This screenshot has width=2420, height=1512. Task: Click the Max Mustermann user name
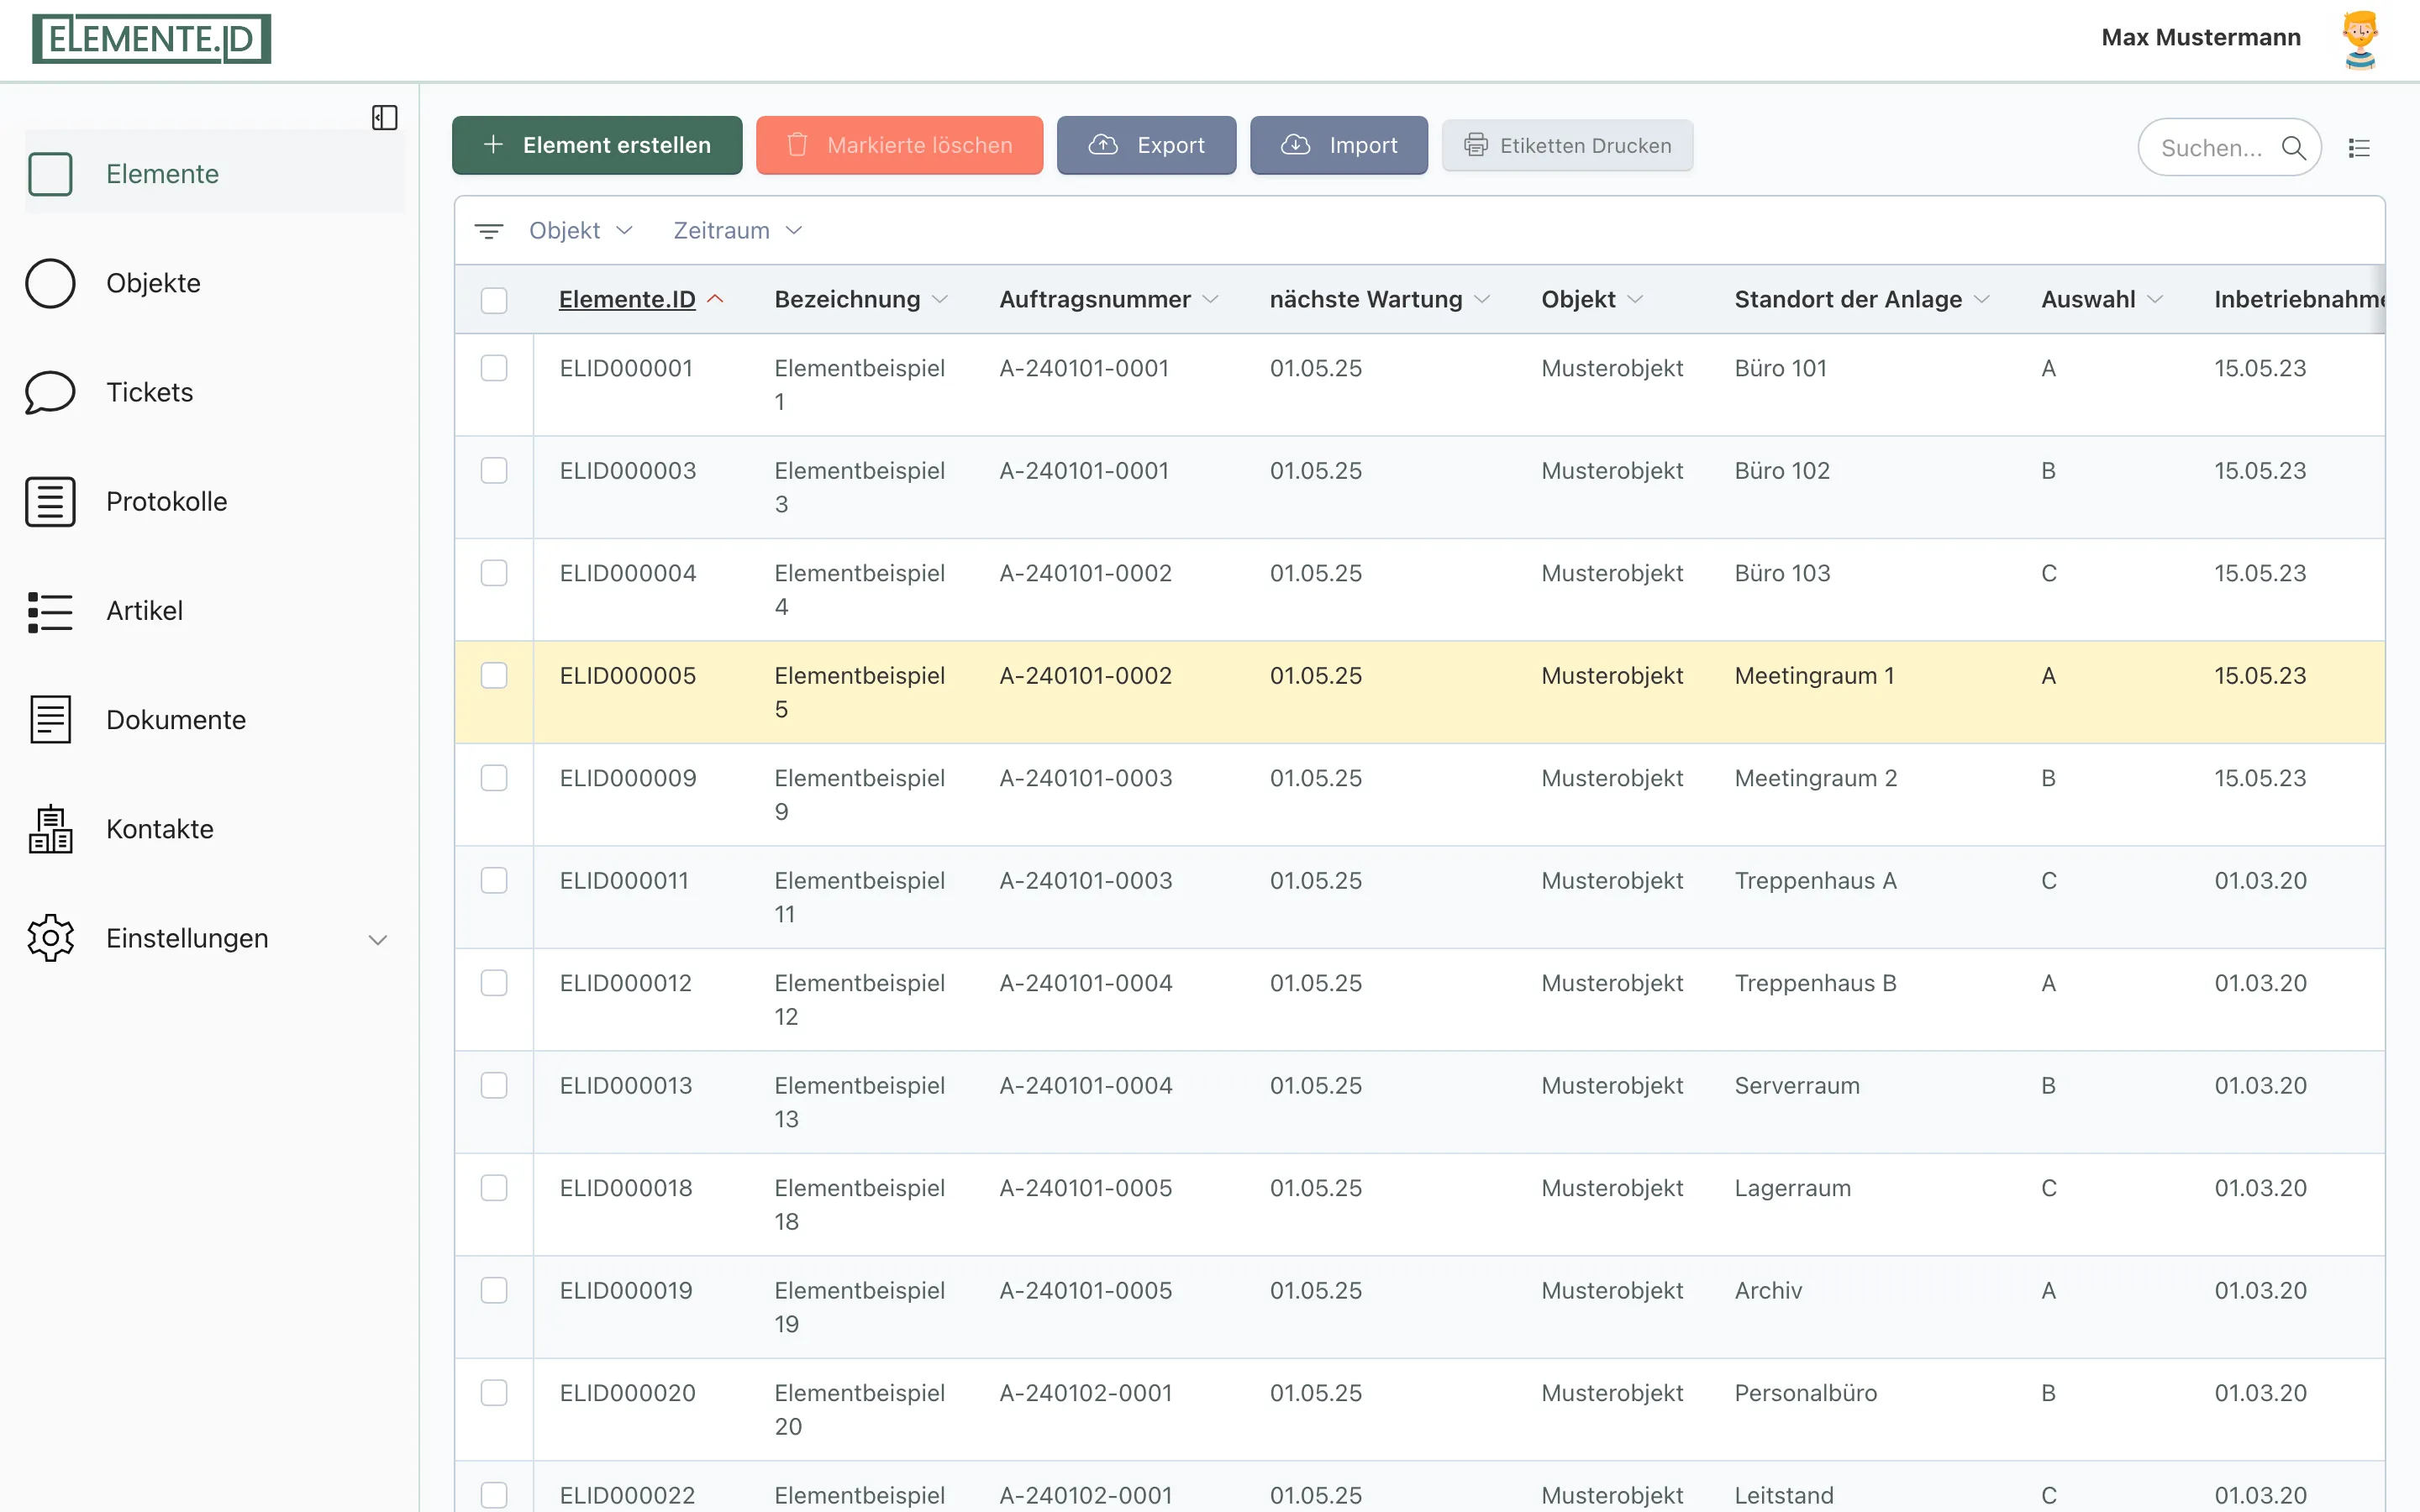point(2201,38)
